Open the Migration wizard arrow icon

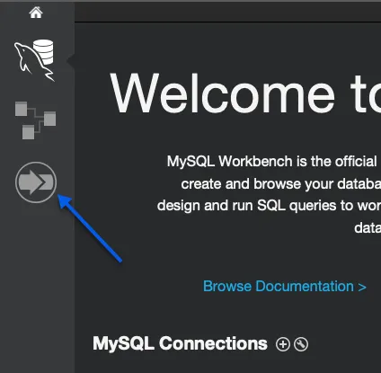[x=36, y=182]
